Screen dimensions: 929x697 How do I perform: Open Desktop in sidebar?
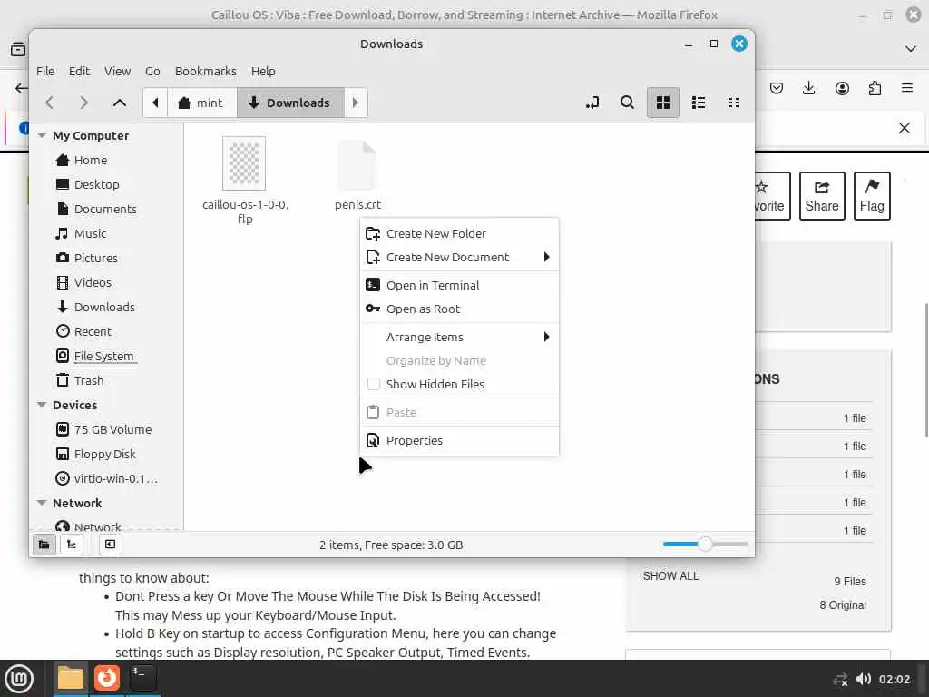pos(96,184)
